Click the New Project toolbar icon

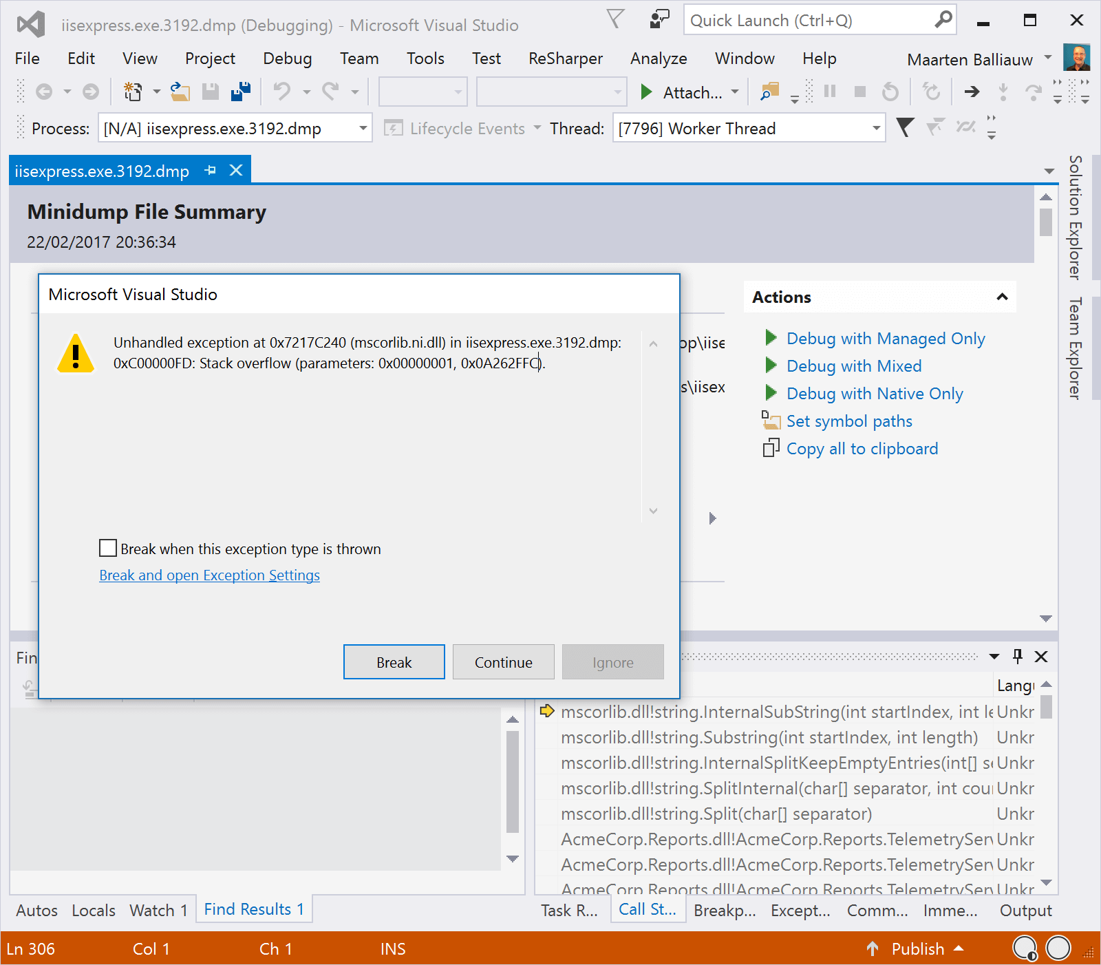(x=132, y=92)
